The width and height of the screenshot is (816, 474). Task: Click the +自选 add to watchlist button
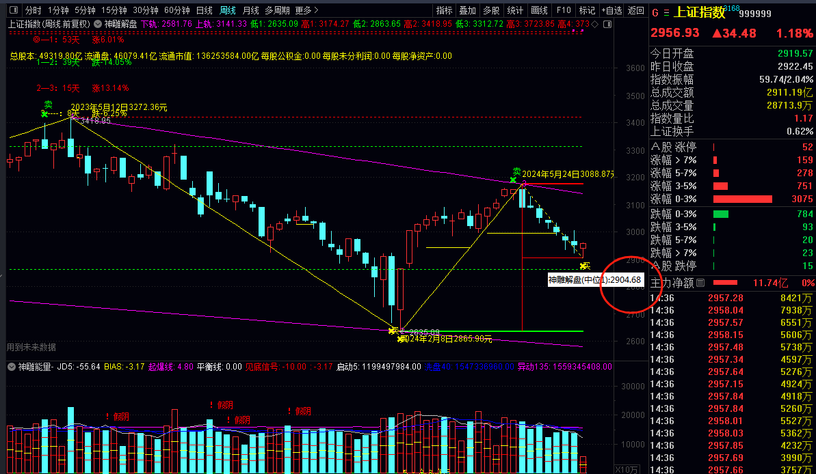tap(610, 10)
